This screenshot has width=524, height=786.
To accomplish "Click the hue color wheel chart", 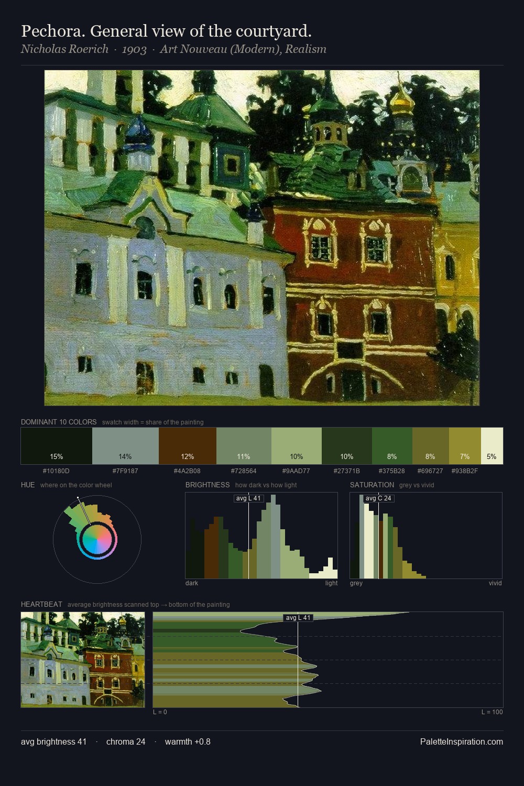I will coord(97,539).
